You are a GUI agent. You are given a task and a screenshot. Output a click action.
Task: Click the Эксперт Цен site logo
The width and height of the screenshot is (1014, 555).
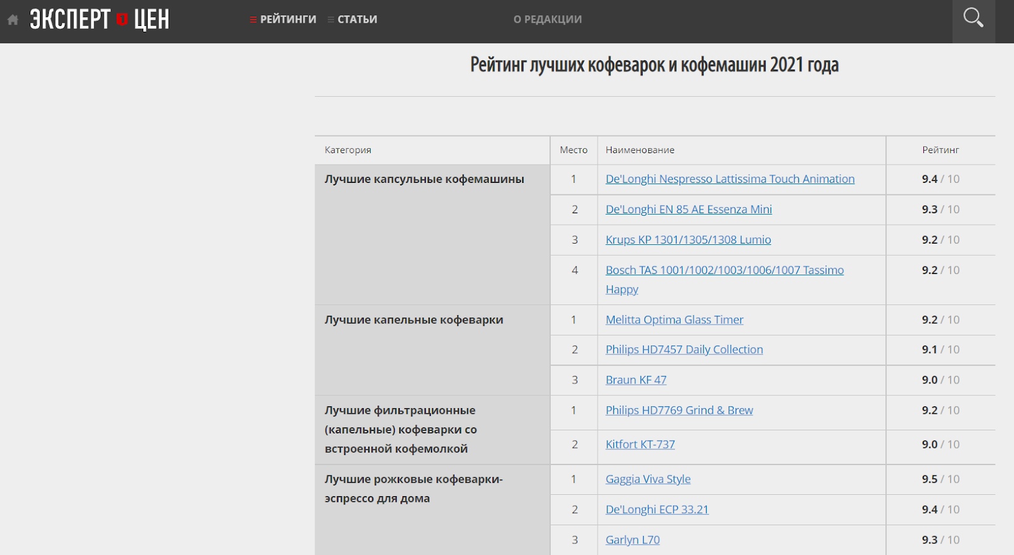tap(99, 20)
